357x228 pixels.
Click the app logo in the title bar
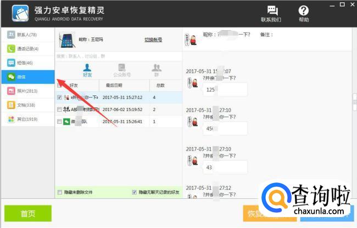[20, 13]
